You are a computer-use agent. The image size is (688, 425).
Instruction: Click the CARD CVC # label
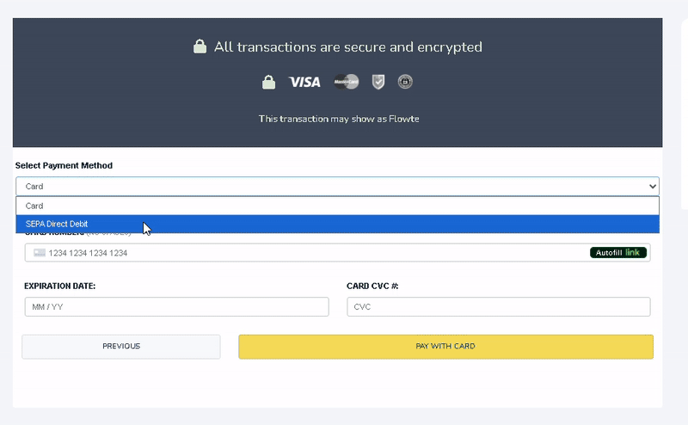tap(372, 286)
